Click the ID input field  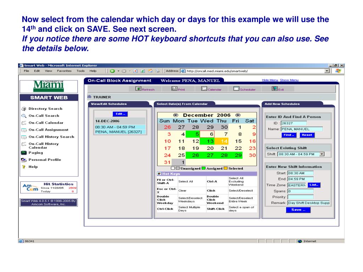tap(294, 123)
